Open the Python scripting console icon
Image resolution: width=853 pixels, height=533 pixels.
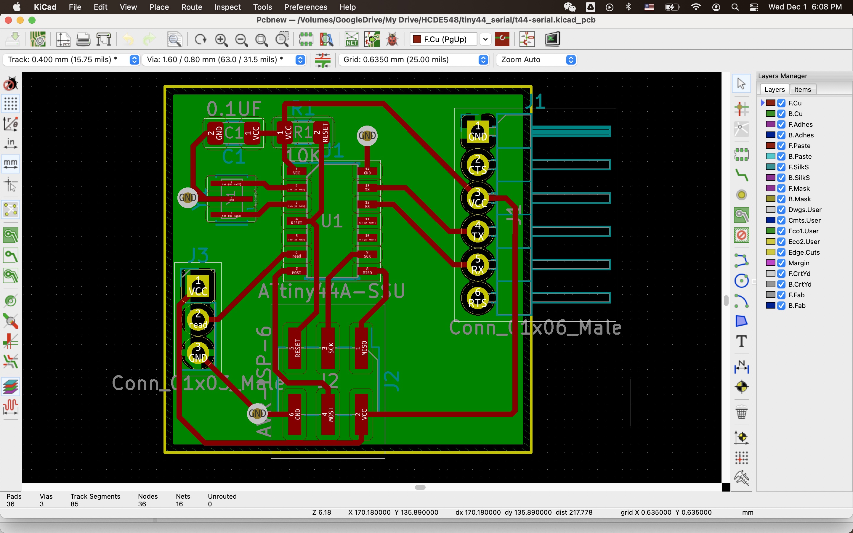(552, 39)
